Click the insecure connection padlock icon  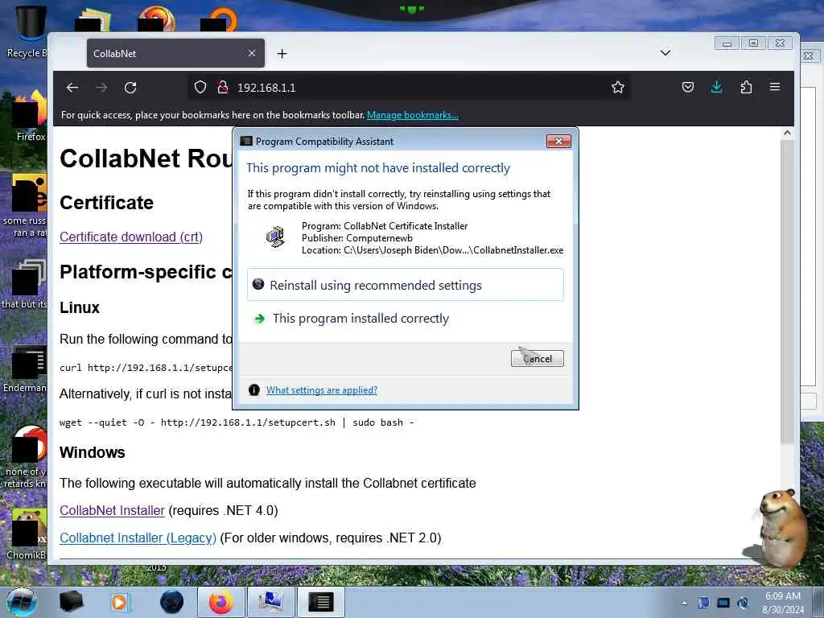(223, 87)
